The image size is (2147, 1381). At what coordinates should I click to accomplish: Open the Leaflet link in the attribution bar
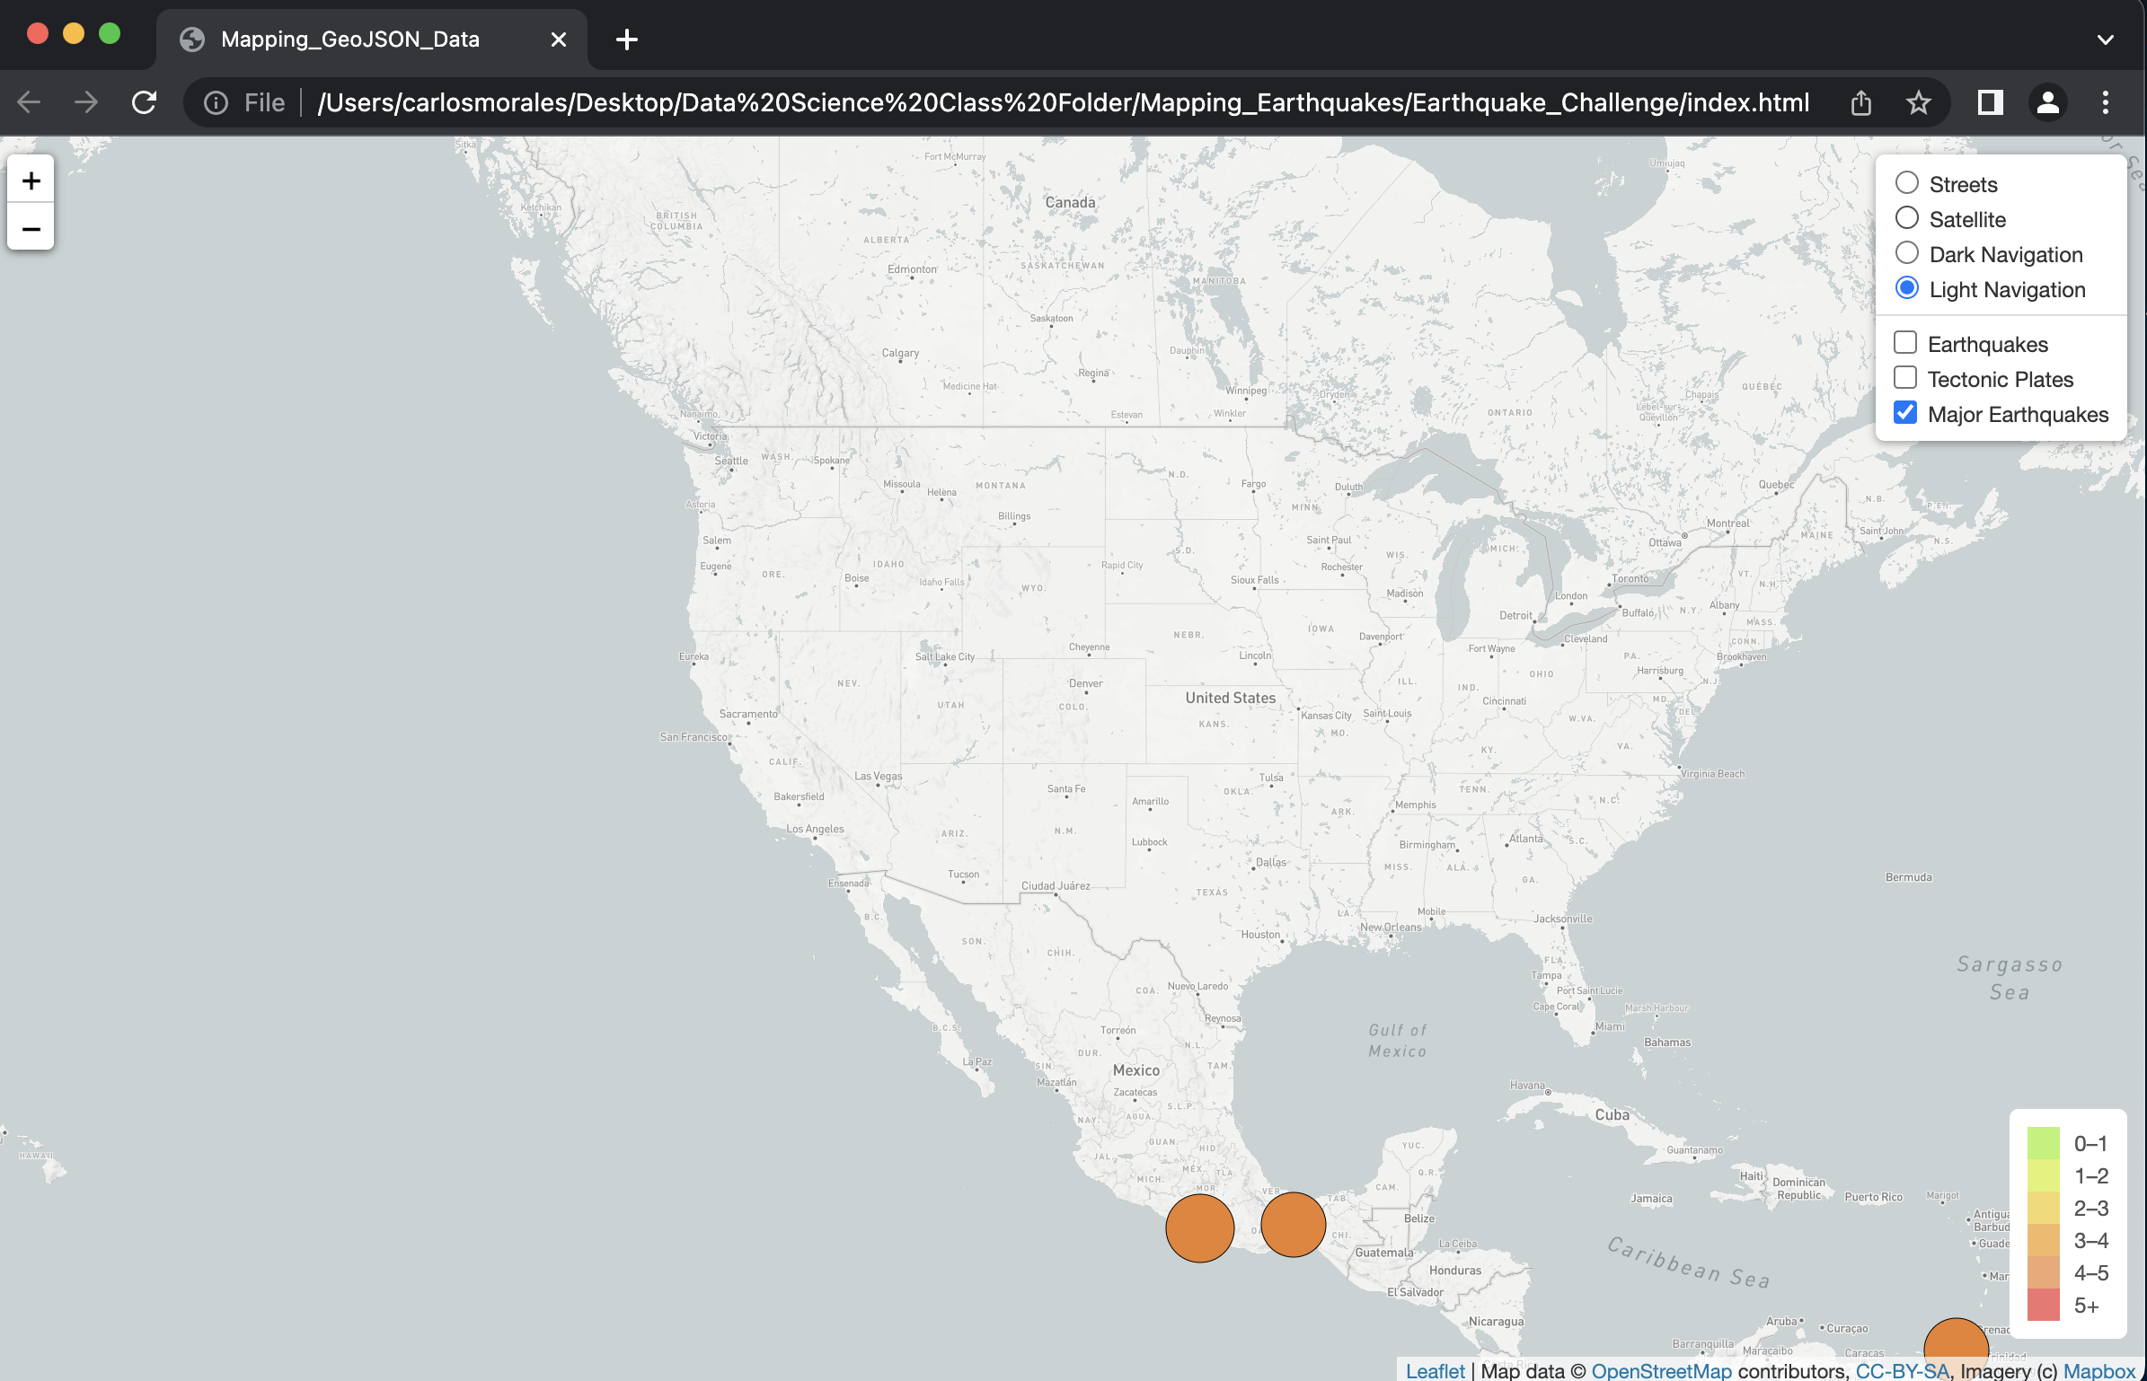pos(1435,1370)
